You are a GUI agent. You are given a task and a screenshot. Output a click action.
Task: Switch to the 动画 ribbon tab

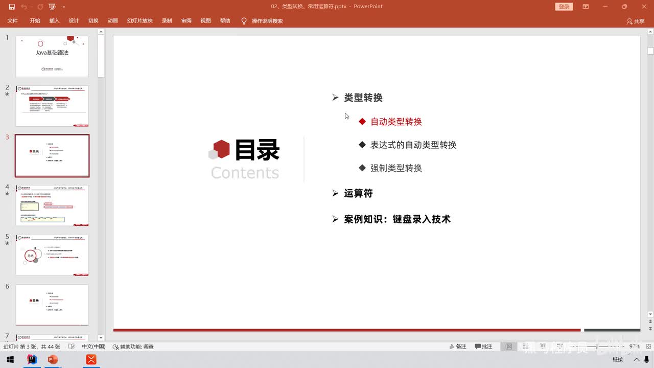(x=112, y=21)
